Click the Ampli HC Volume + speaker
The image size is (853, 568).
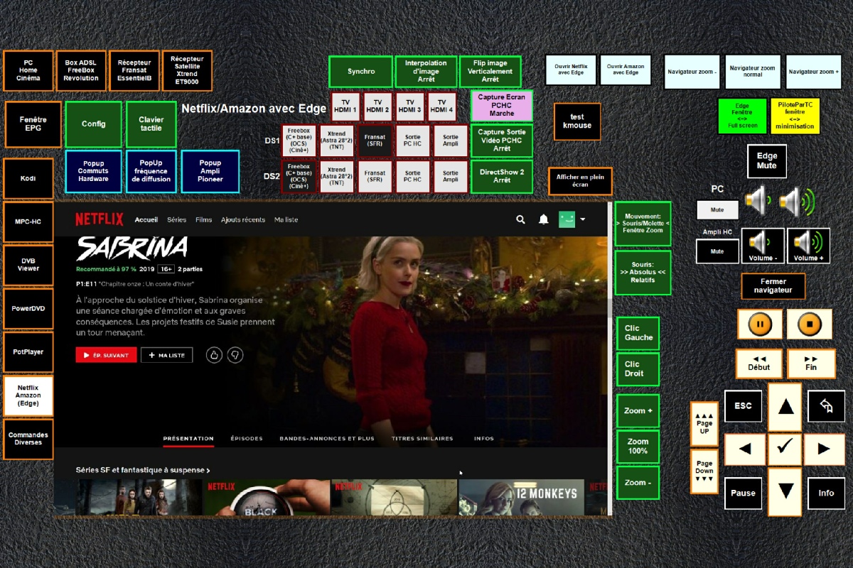[x=808, y=246]
